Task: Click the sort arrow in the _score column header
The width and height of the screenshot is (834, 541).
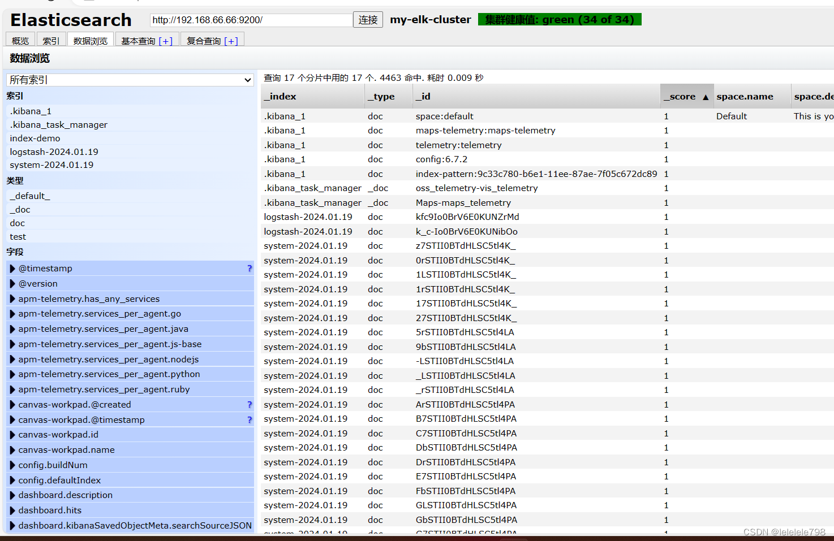Action: click(706, 97)
